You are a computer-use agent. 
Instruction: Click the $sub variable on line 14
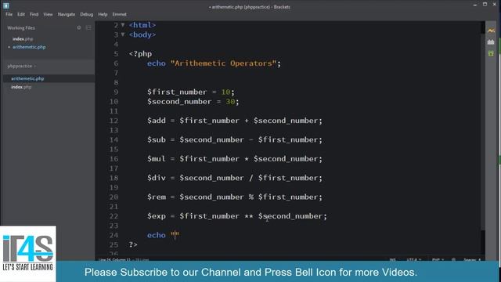(157, 139)
